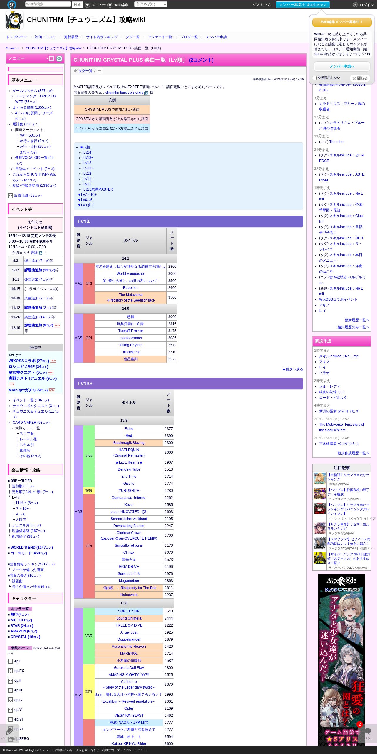The height and width of the screenshot is (754, 377).
Task: Open external link icon next to chunithmfanclub's diary
Action: (146, 93)
